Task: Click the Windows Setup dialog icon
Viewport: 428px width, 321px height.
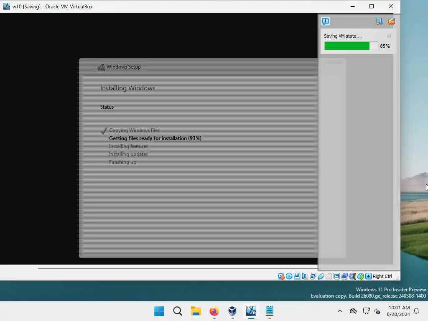Action: [101, 67]
